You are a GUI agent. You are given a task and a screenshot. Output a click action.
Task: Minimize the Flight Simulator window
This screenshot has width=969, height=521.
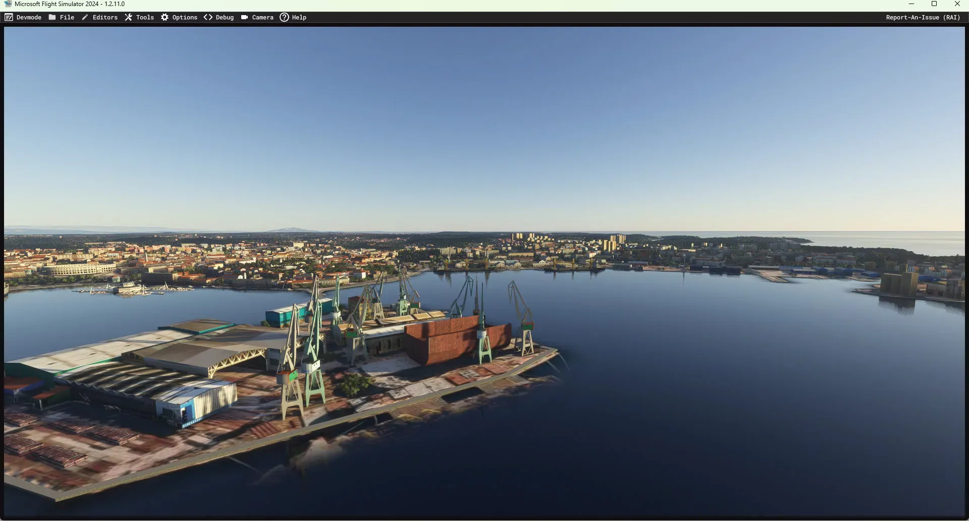pyautogui.click(x=911, y=4)
